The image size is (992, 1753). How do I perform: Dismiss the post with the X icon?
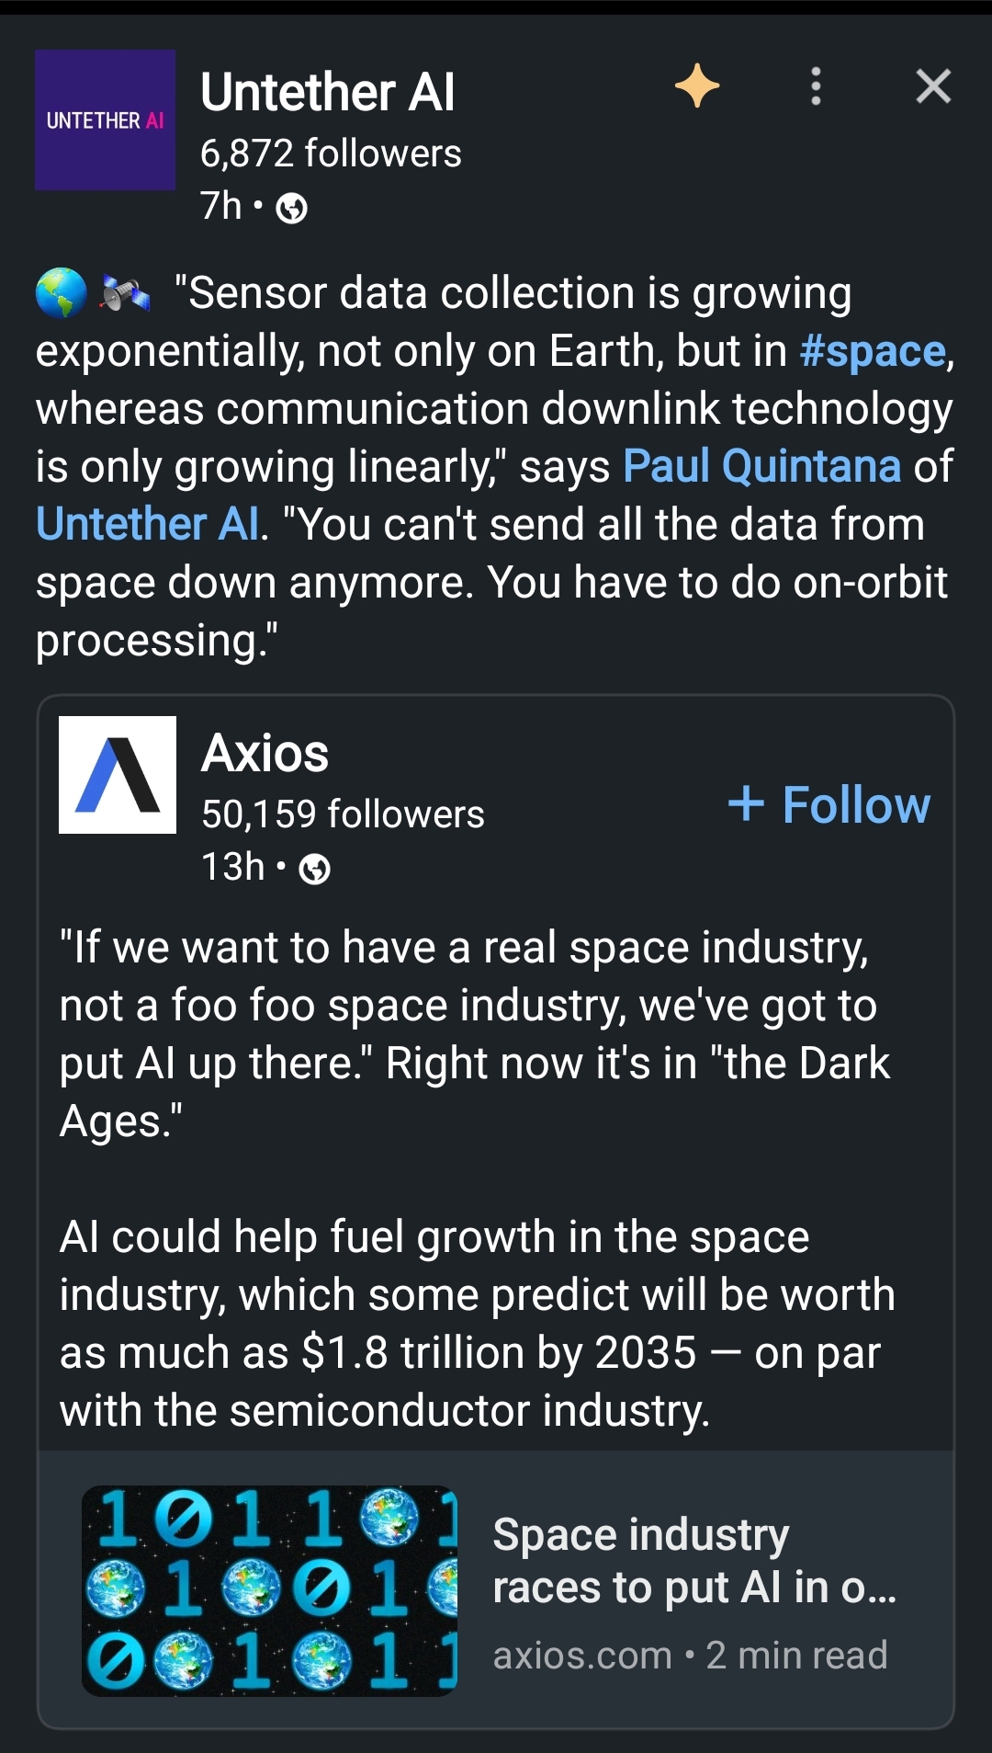click(x=933, y=86)
